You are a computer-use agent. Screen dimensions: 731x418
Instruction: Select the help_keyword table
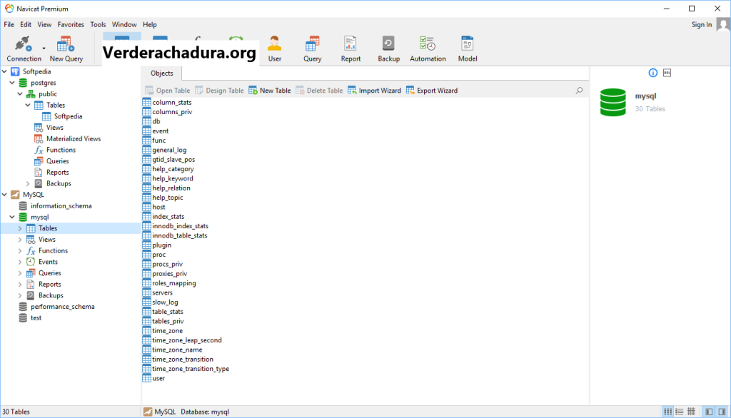[168, 178]
